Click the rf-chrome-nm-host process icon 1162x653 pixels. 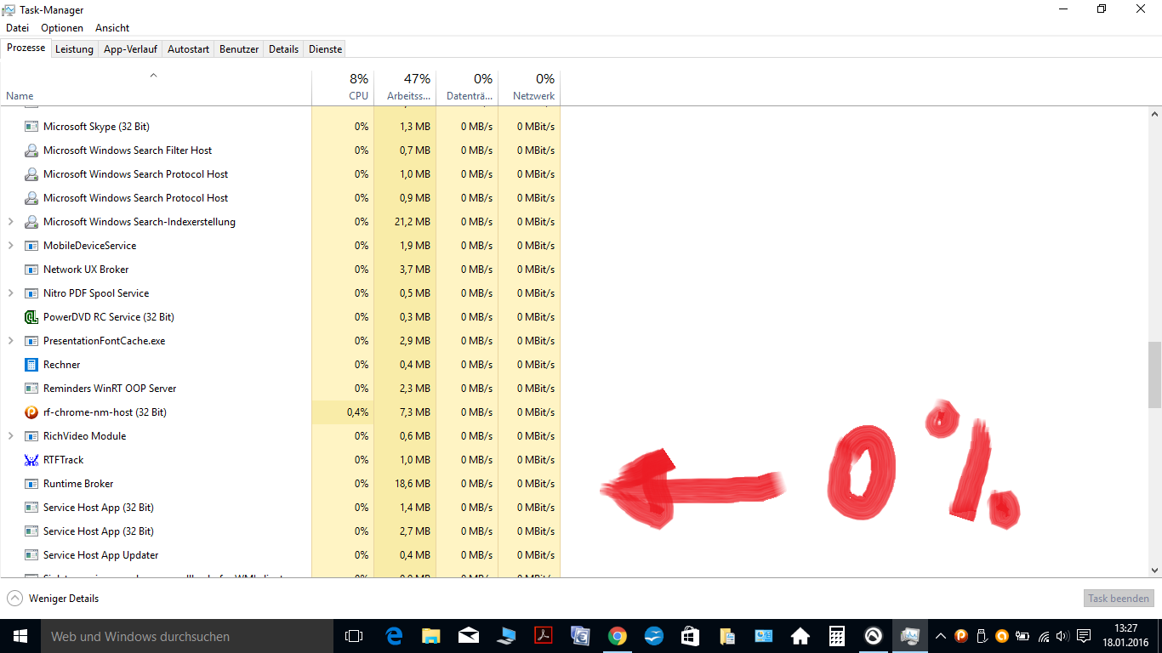point(31,412)
